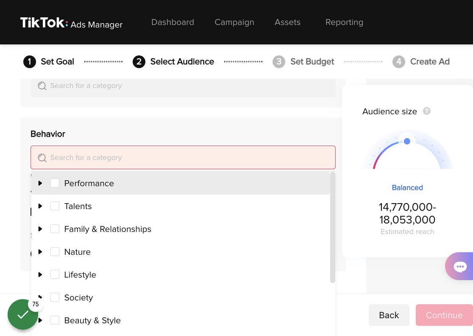Click step 1 circle for Set Goal

30,62
